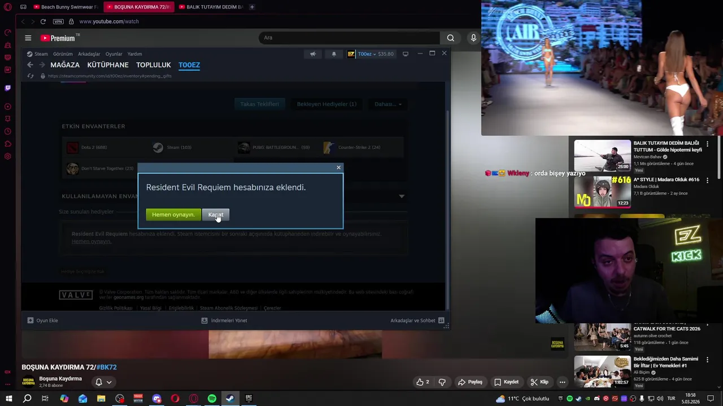Expand the Dahası dropdown
The height and width of the screenshot is (406, 723).
[x=388, y=104]
